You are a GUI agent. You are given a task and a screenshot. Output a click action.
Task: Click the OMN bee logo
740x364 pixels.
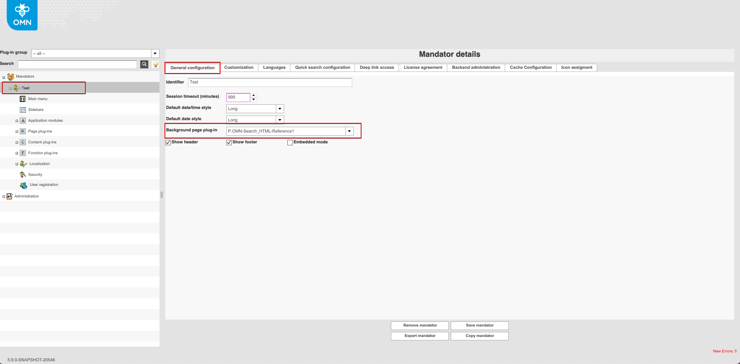click(22, 15)
